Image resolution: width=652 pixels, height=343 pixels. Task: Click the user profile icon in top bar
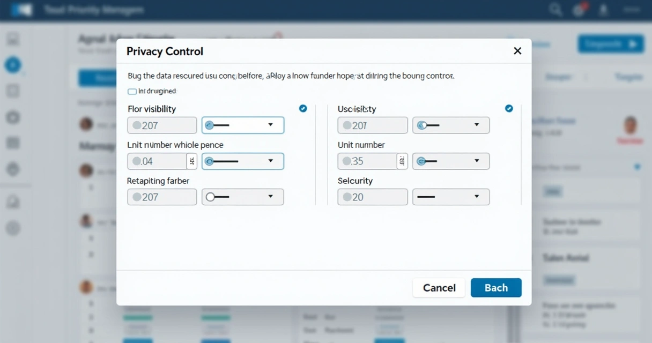click(604, 10)
